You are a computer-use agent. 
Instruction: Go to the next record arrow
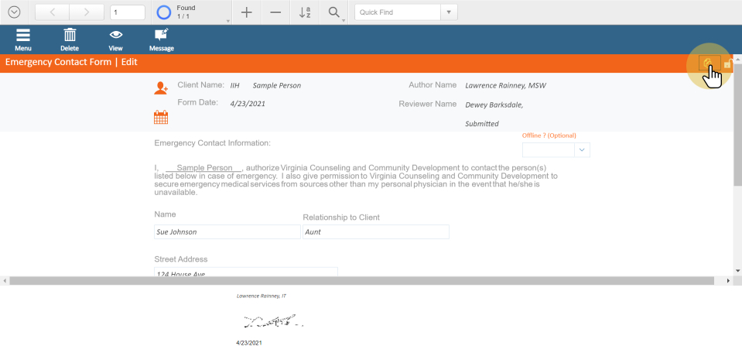pos(86,12)
